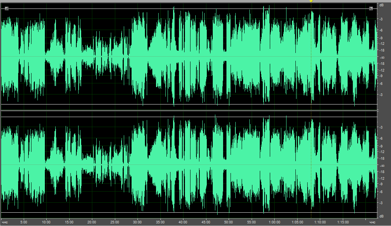Click the 1:05:00 mark on the time ruler
The width and height of the screenshot is (391, 226).
297,222
